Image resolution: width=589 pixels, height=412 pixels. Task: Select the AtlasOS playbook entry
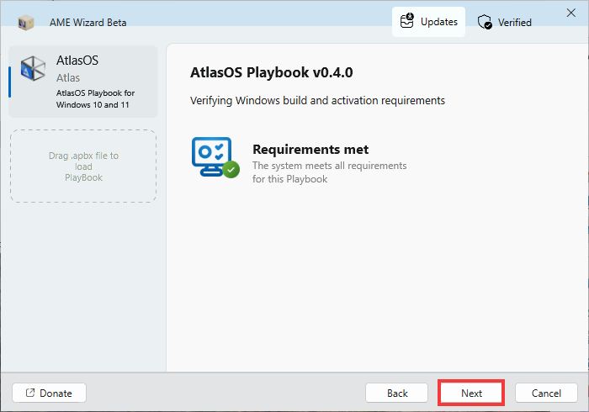83,82
